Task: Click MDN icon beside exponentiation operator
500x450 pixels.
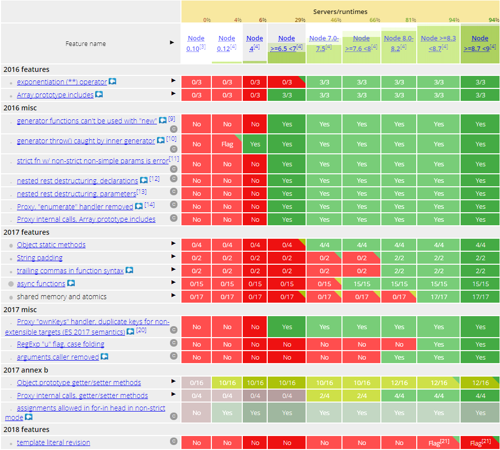Action: point(112,81)
